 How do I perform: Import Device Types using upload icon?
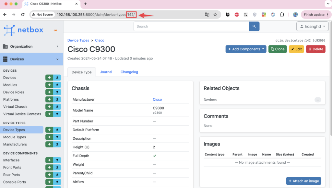(x=57, y=130)
